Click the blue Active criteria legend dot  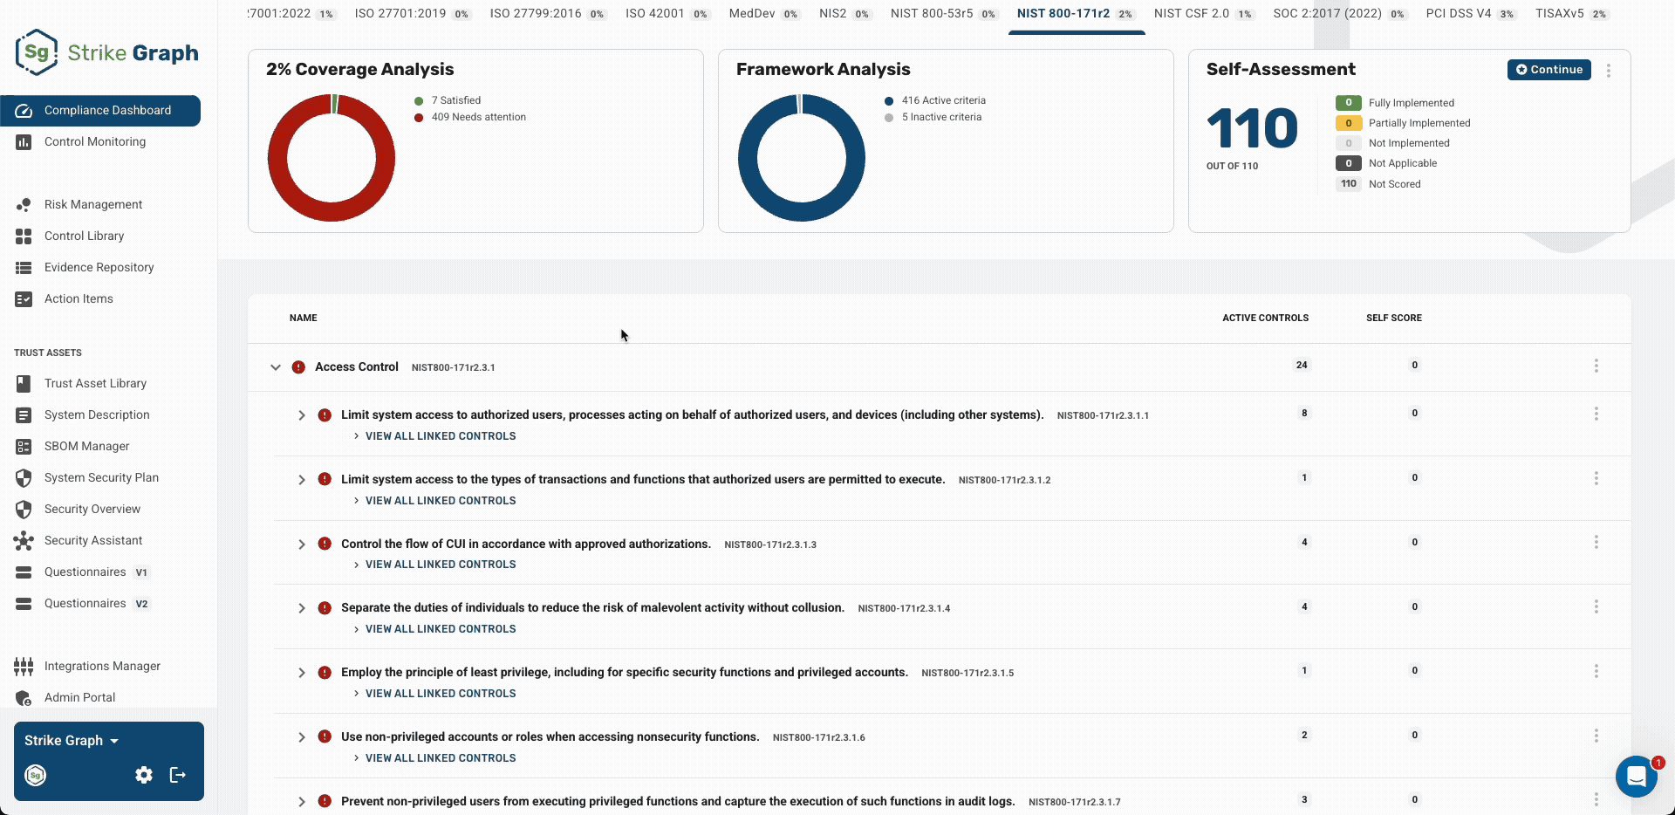[x=889, y=101]
